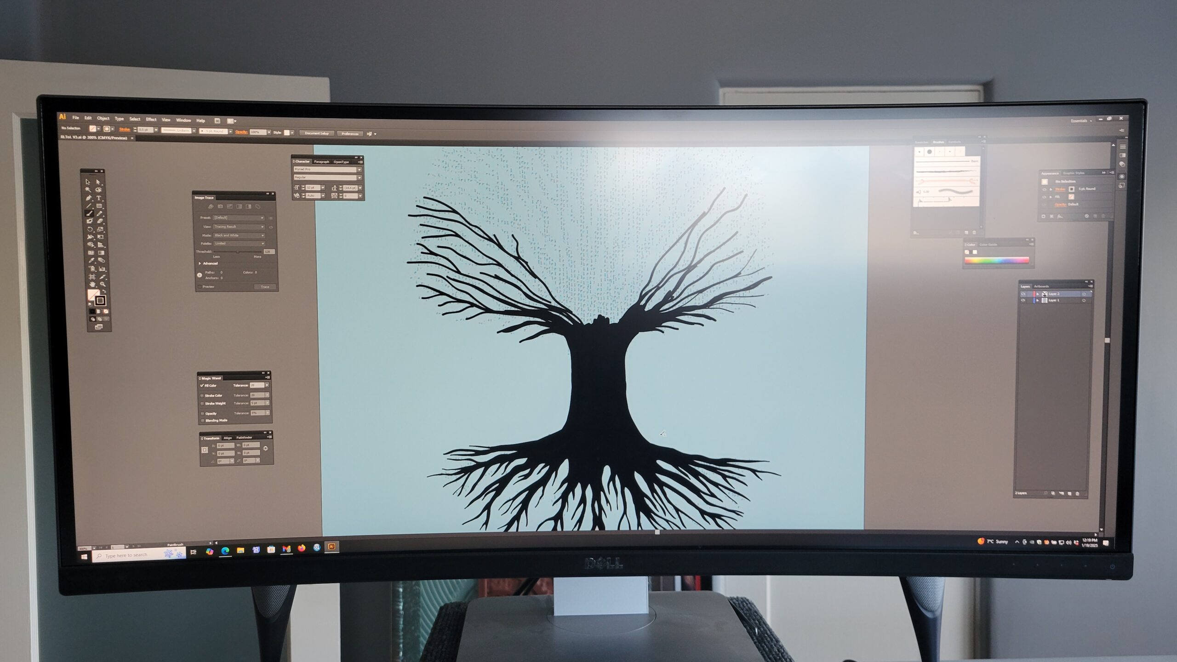Uncheck Fill Color in Magic Wand panel
Viewport: 1177px width, 662px height.
tap(202, 385)
